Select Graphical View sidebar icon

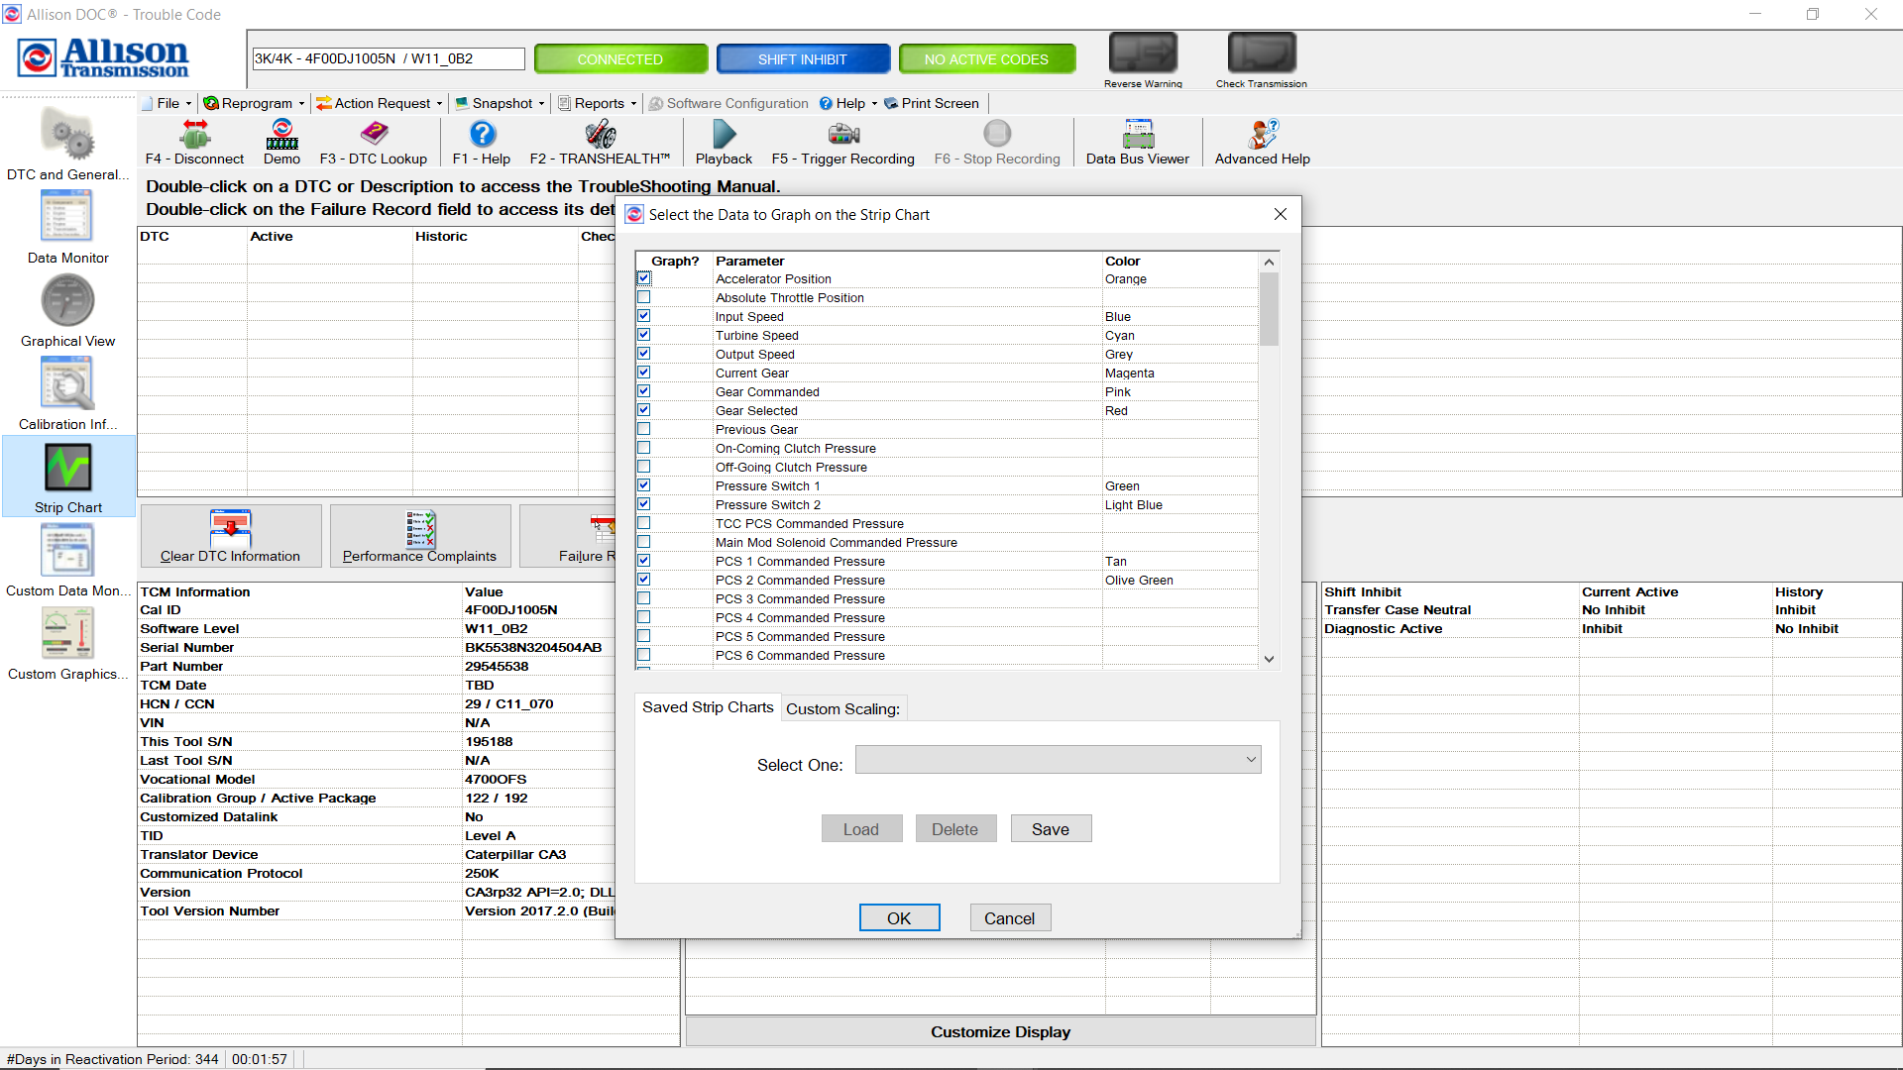click(x=67, y=300)
